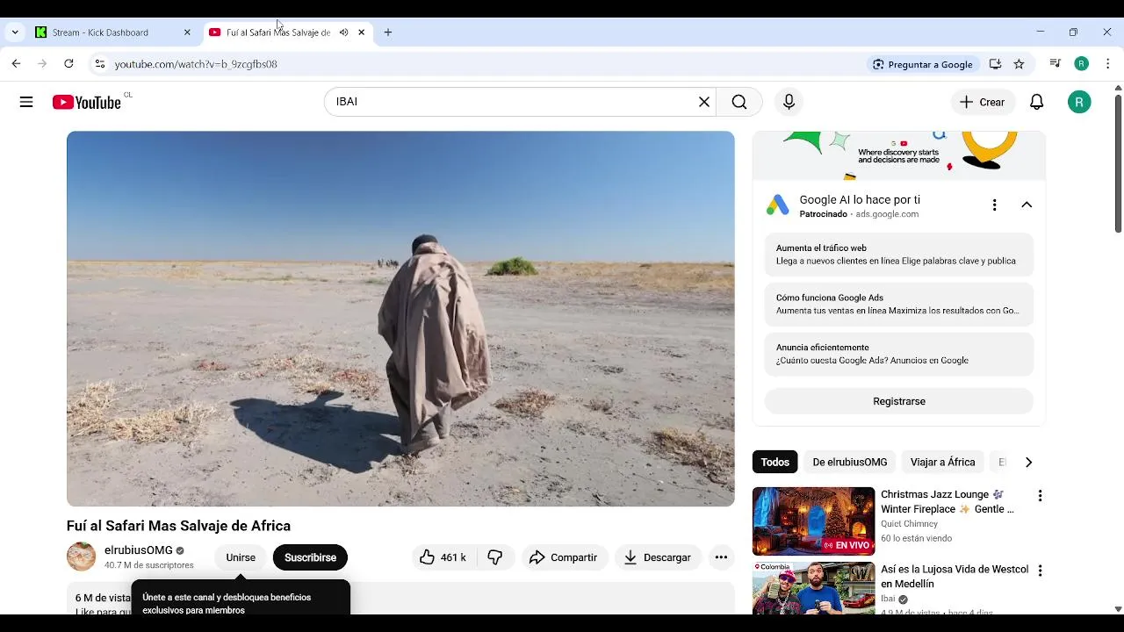
Task: Open the YouTube hamburger guide menu
Action: coord(26,102)
